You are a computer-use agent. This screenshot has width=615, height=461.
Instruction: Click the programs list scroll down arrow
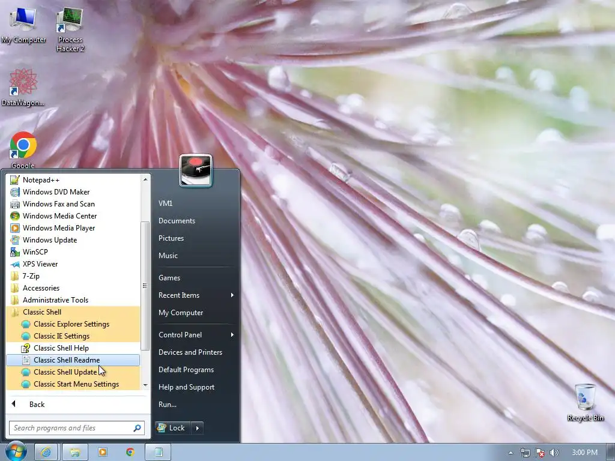click(x=145, y=385)
